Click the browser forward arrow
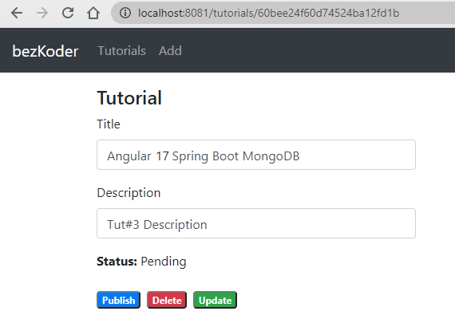Screen dimensions: 455x319 click(42, 13)
